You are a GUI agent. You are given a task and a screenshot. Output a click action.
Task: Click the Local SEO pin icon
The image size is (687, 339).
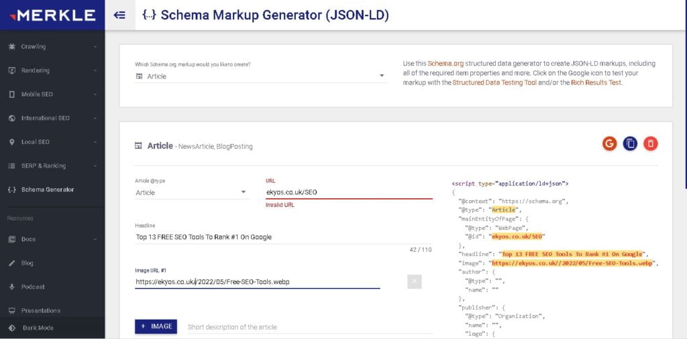click(12, 142)
